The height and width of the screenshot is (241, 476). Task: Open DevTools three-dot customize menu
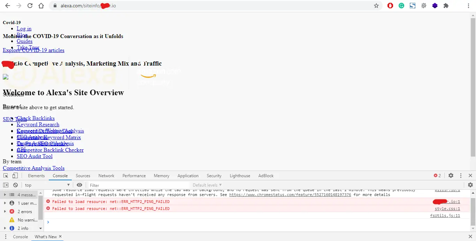pyautogui.click(x=461, y=176)
